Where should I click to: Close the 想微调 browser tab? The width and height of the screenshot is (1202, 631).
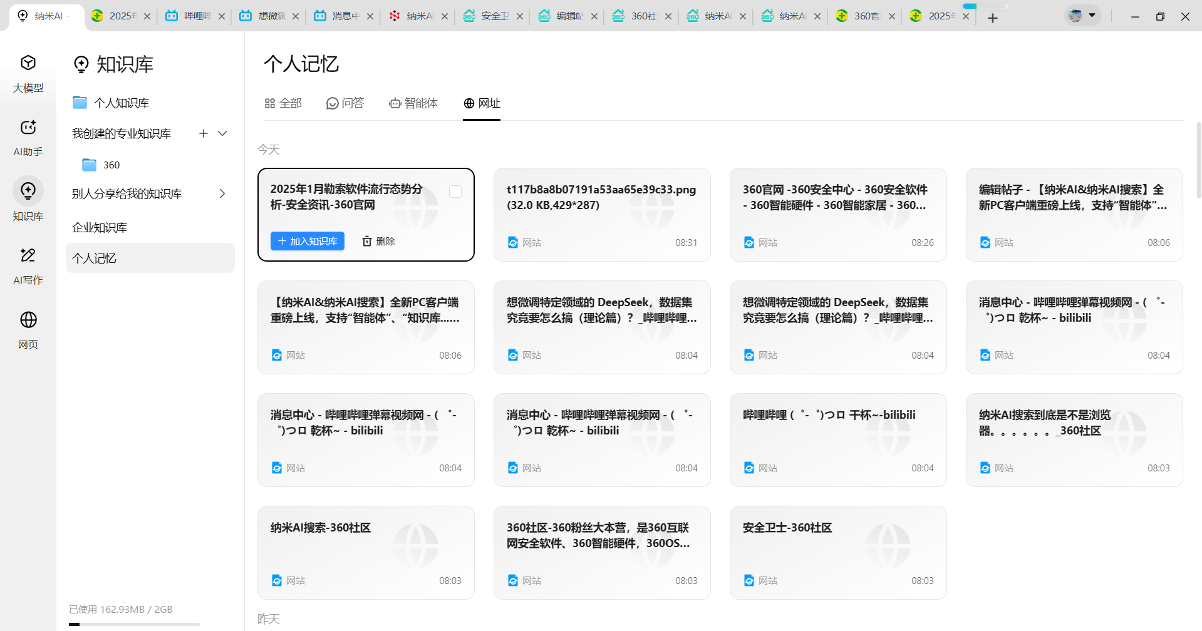coord(296,16)
